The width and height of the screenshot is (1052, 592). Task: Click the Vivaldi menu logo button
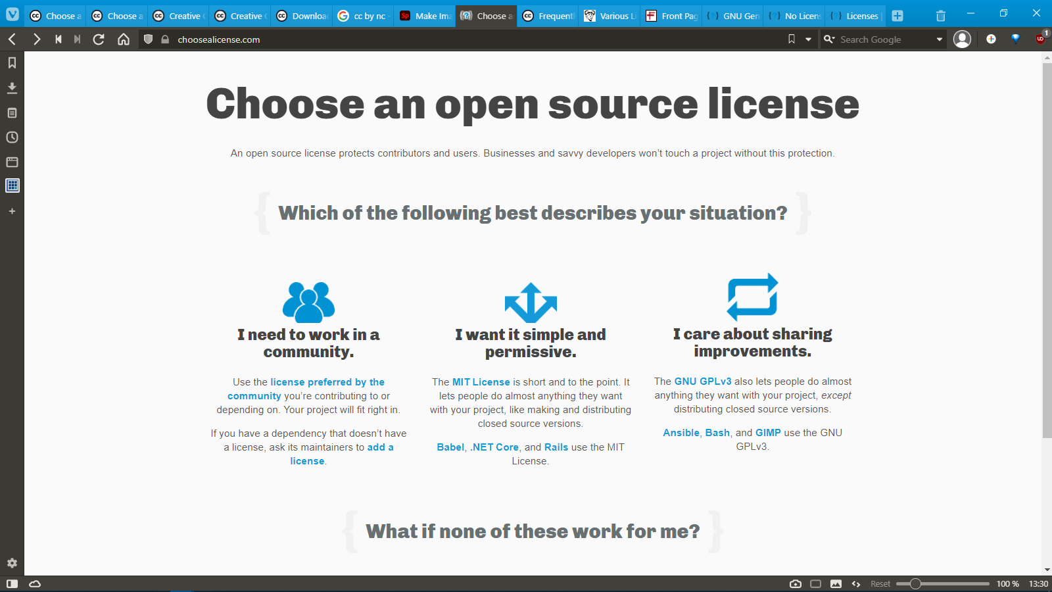pos(12,14)
